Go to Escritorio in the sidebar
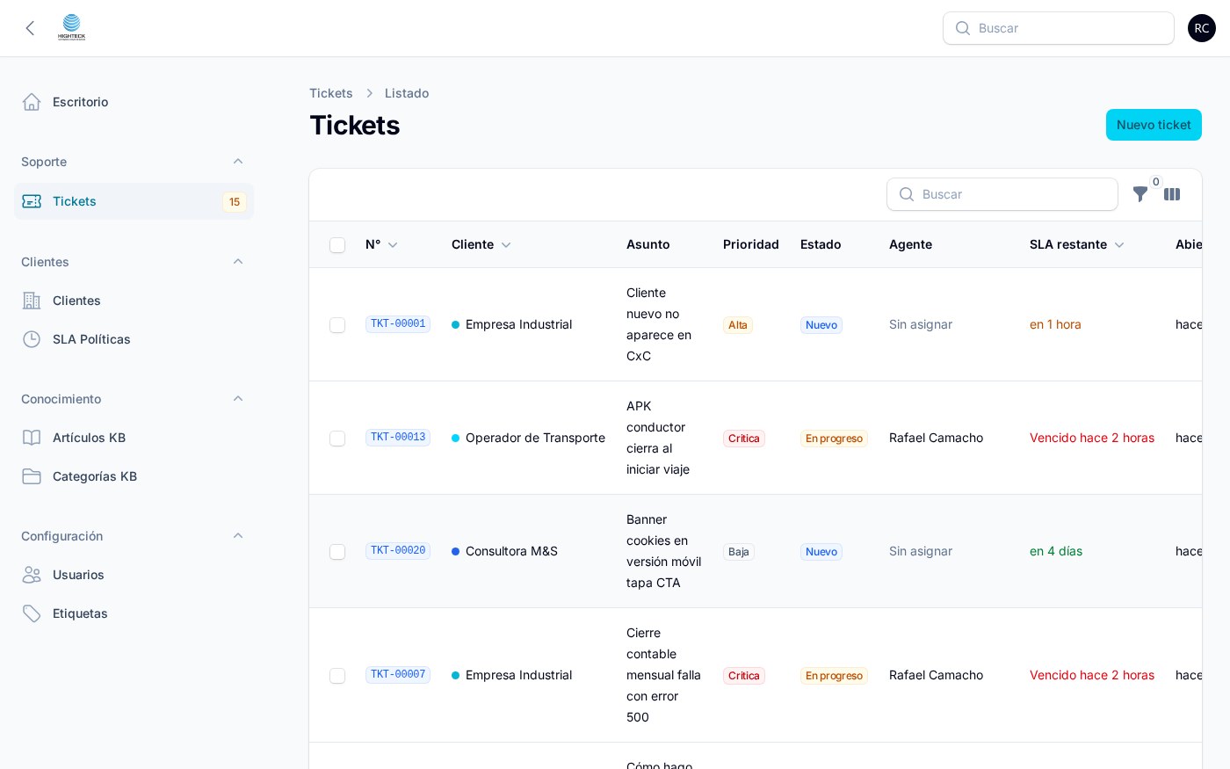The height and width of the screenshot is (769, 1230). [134, 102]
